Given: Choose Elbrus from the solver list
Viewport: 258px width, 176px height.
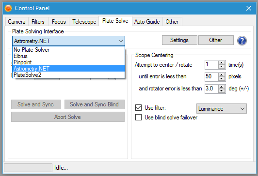Looking at the screenshot, I should pos(68,56).
